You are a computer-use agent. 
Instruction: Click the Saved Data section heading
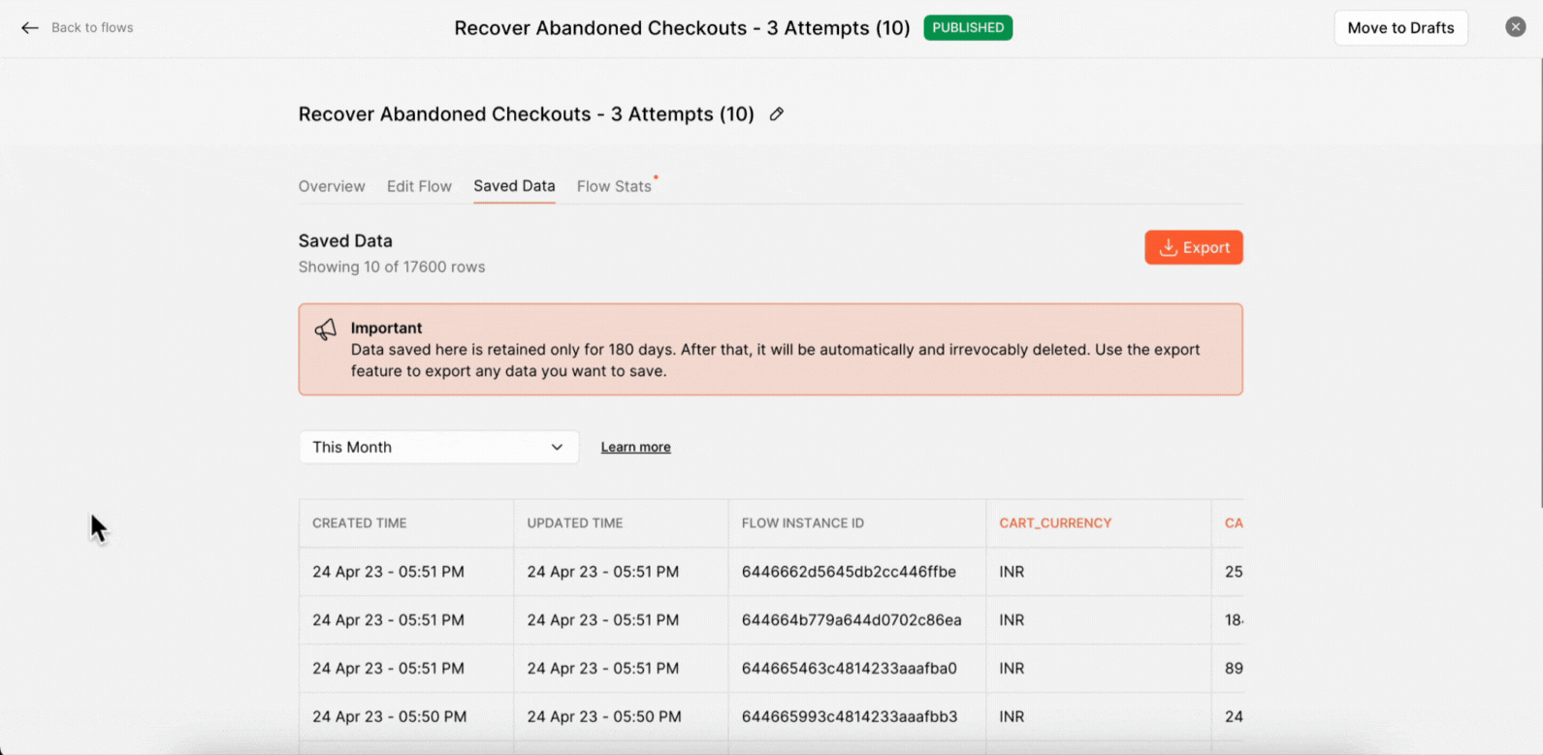tap(345, 241)
